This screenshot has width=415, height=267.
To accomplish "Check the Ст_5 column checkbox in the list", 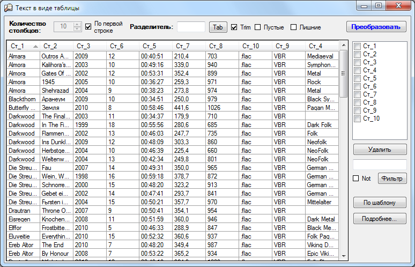I will point(357,78).
